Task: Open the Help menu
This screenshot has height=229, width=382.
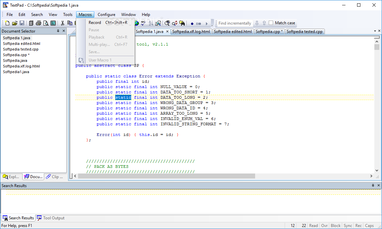Action: (x=146, y=15)
